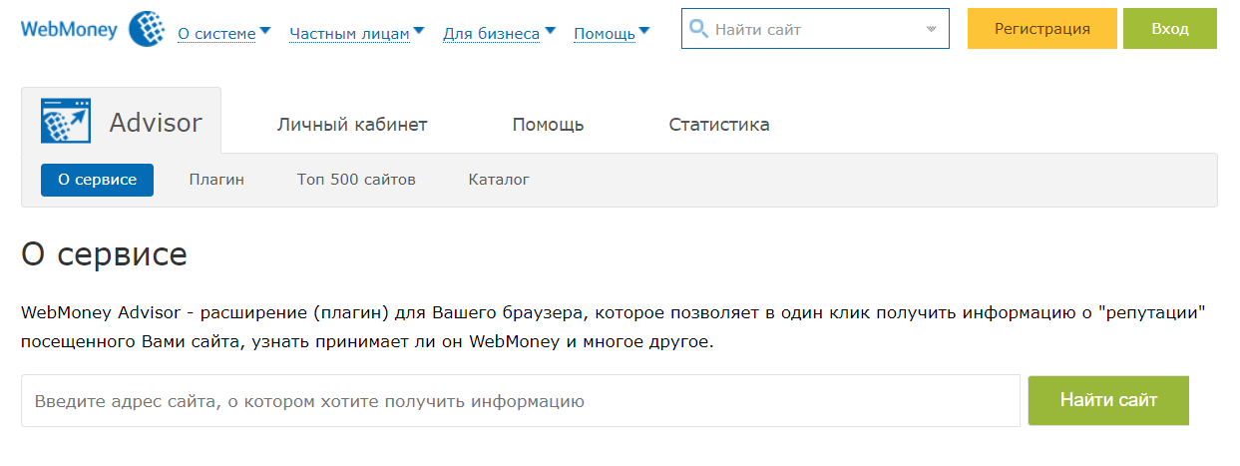Click the green Найти сайт button
The width and height of the screenshot is (1240, 466).
coord(1108,400)
